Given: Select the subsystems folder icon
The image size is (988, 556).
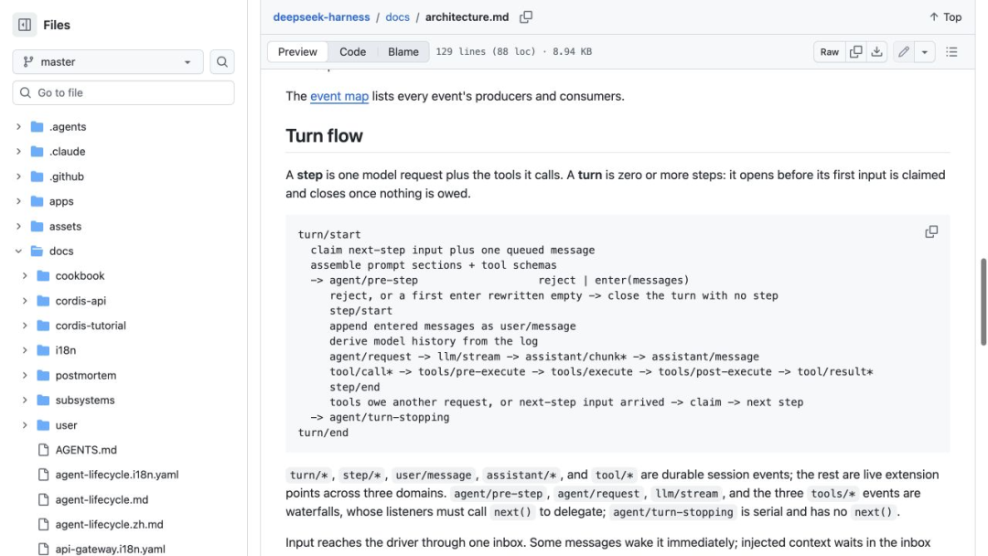Looking at the screenshot, I should tap(44, 400).
